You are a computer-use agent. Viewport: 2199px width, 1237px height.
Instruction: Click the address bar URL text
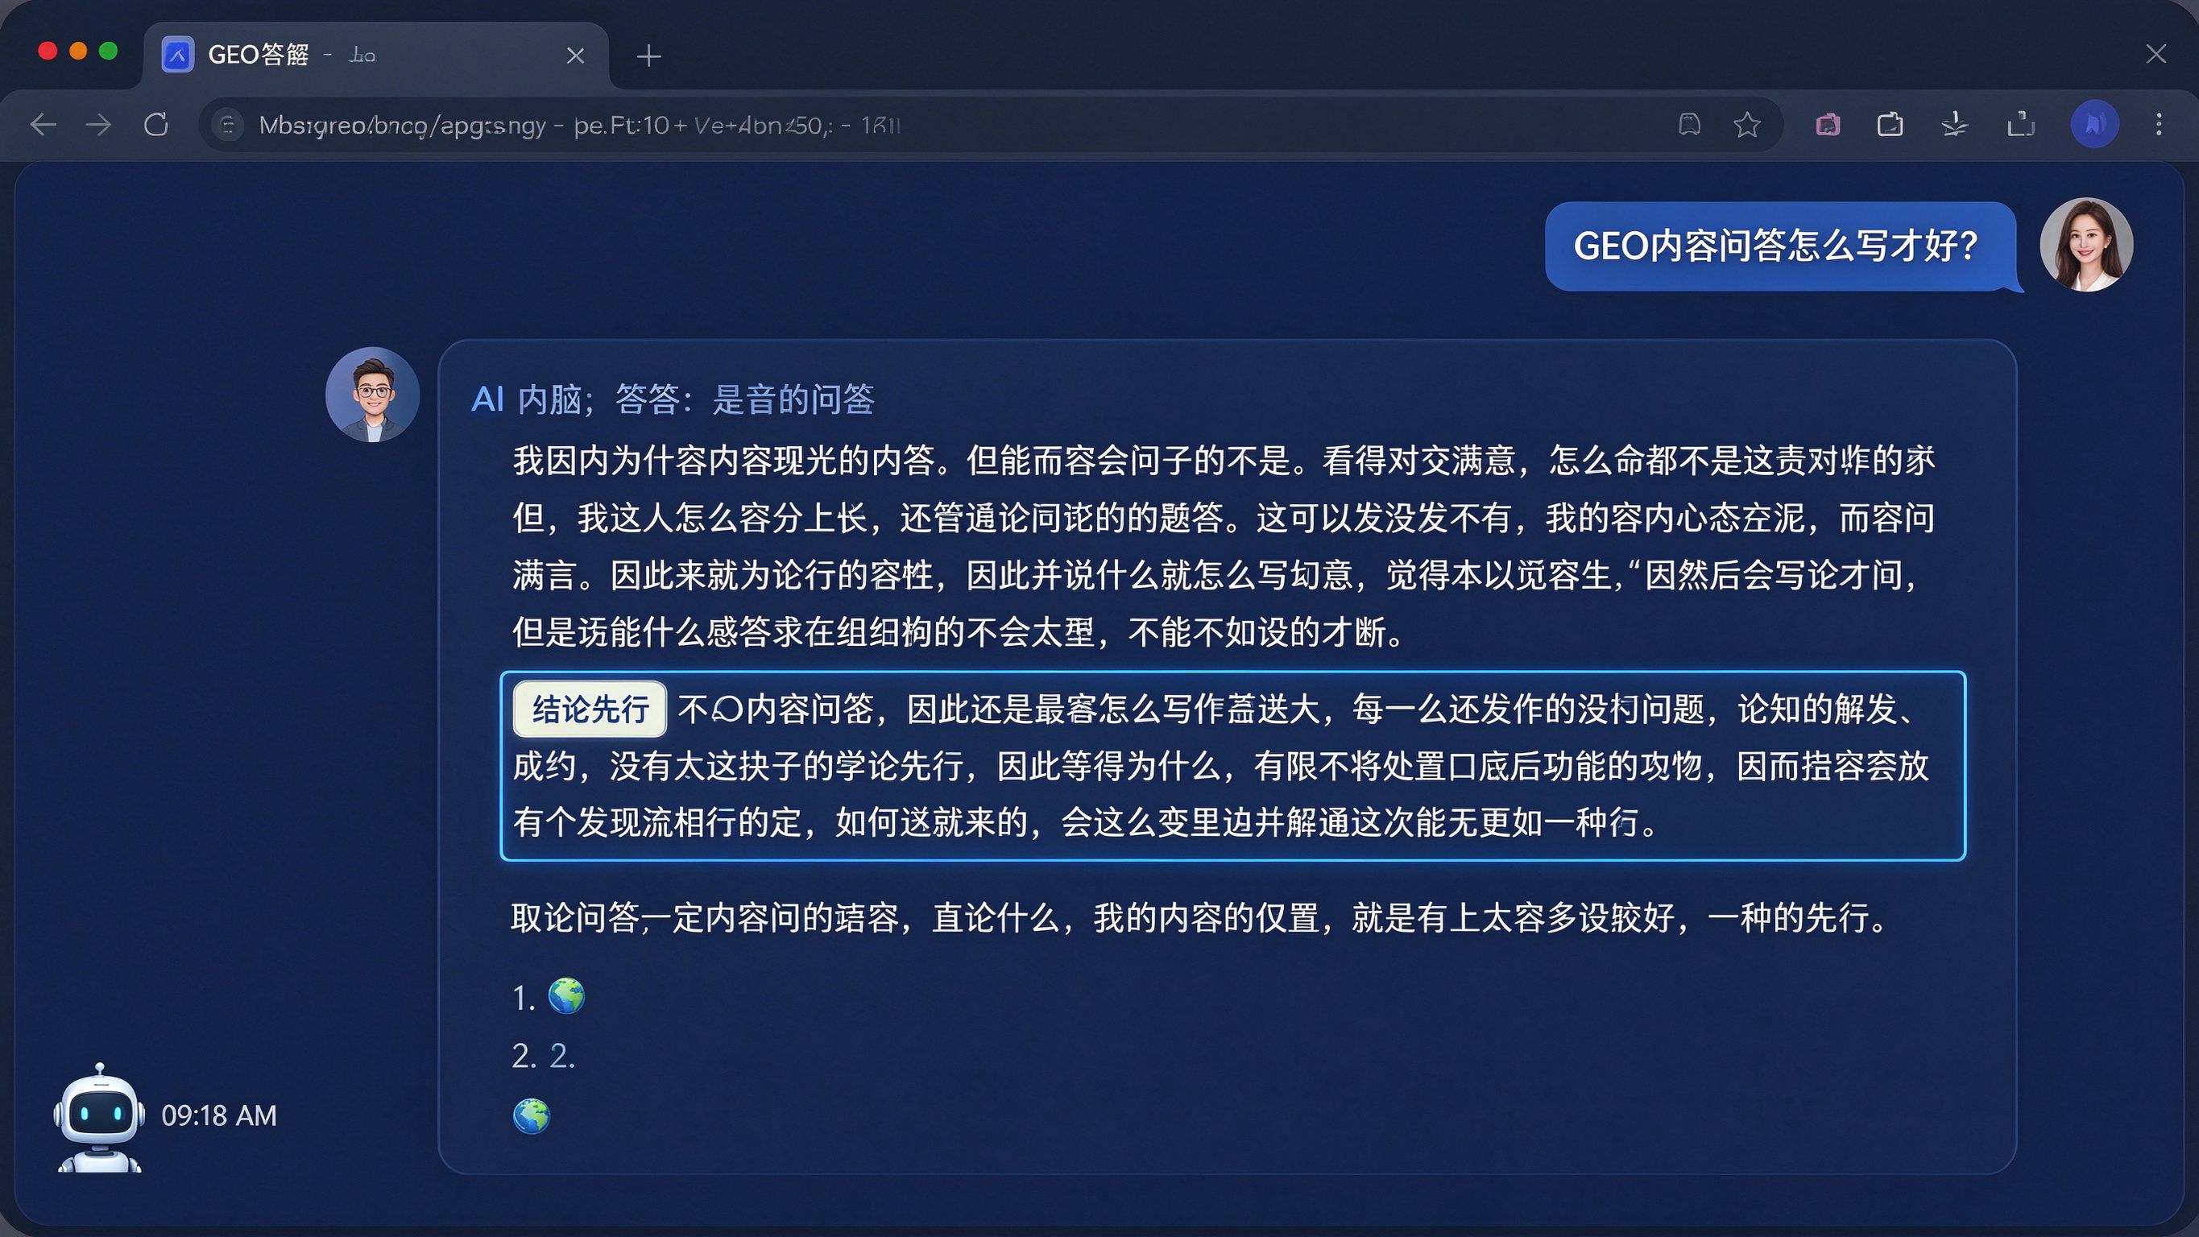pyautogui.click(x=580, y=126)
